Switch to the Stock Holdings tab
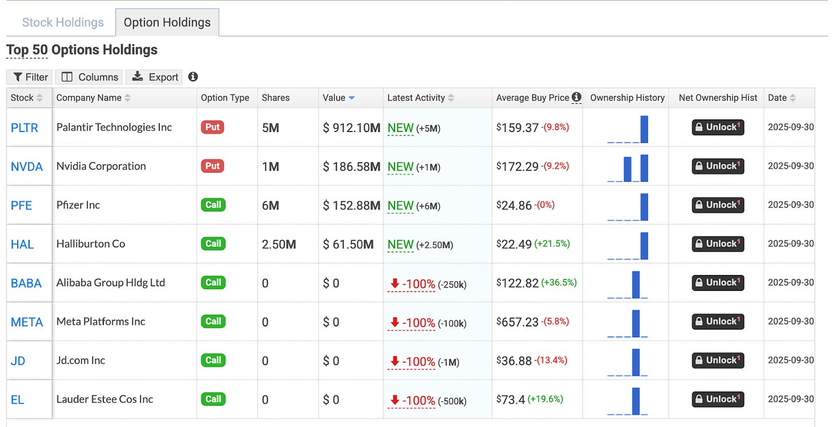835x427 pixels. (63, 22)
